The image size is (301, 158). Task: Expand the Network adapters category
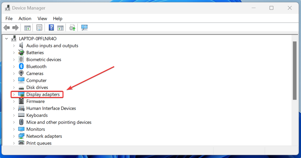[x=14, y=136]
